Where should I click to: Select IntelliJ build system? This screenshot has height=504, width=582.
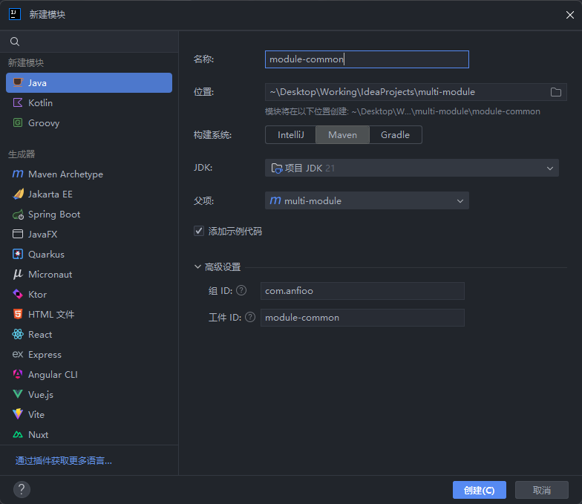tap(291, 135)
